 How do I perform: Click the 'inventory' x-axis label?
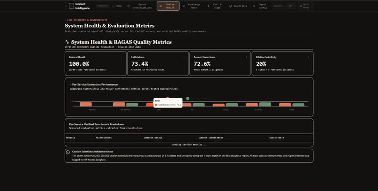click(258, 110)
